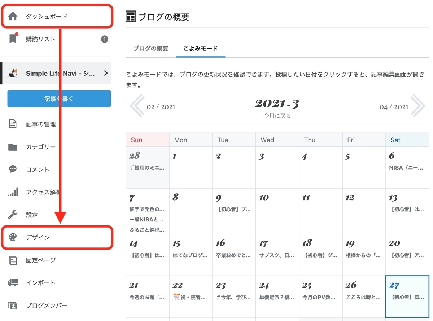This screenshot has width=433, height=321.
Task: Open the 細字で発色の… entry on day 7
Action: point(146,209)
